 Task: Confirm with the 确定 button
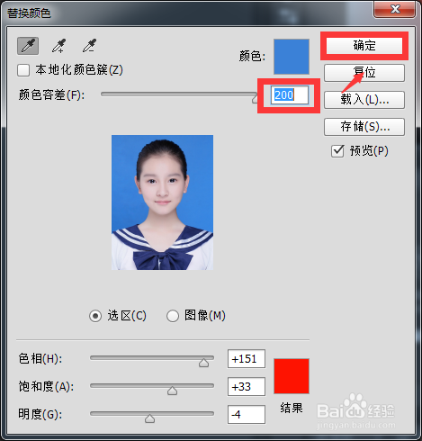(x=364, y=46)
